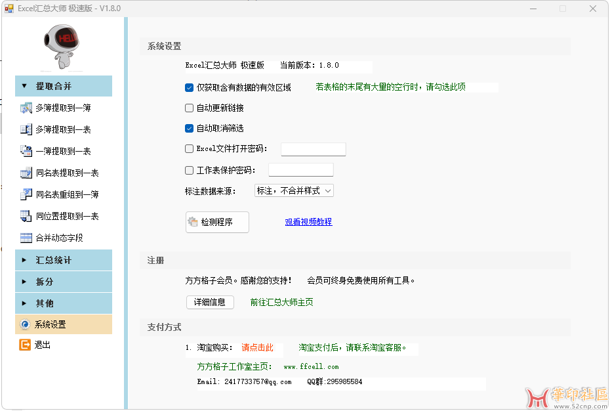This screenshot has height=411, width=610.
Task: Open 标注数据来源 dropdown
Action: 294,190
